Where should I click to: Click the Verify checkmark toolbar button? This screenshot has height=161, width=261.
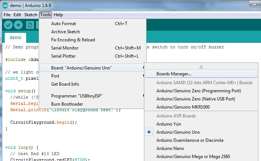click(x=8, y=25)
